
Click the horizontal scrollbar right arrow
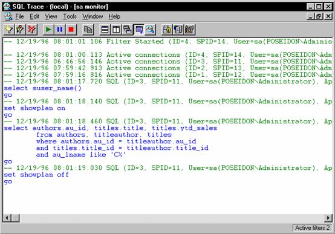[x=328, y=218]
